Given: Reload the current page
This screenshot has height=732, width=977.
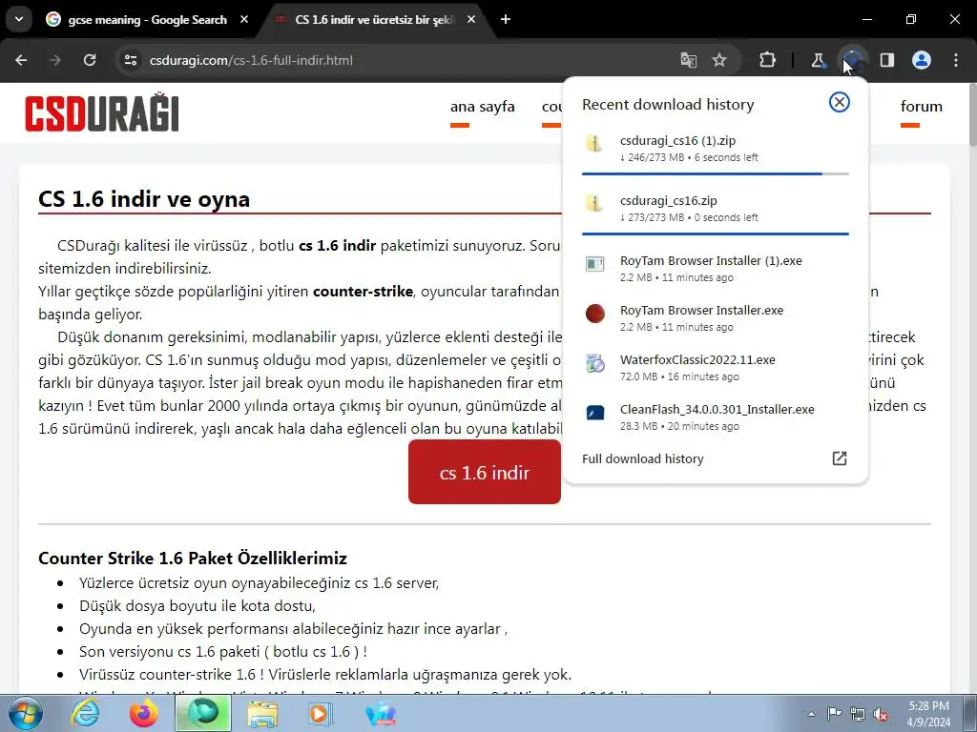Looking at the screenshot, I should coord(90,60).
